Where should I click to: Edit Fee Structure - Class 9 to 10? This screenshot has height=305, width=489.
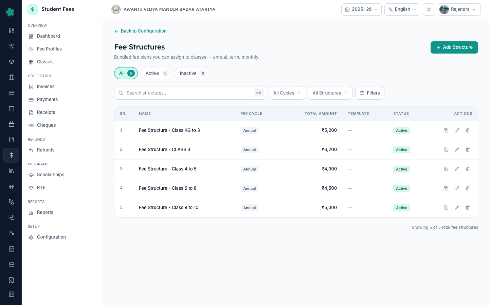click(457, 208)
